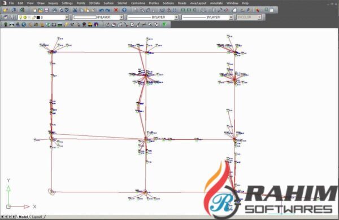Open the Annotate menu
Image resolution: width=339 pixels, height=220 pixels.
click(x=216, y=3)
